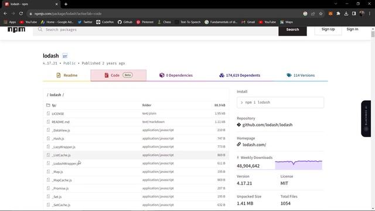375x211 pixels.
Task: Click the lodash - npm browser tab
Action: click(31, 4)
